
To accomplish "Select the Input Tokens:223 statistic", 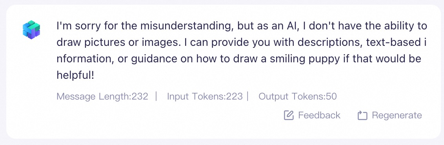I will pos(205,97).
